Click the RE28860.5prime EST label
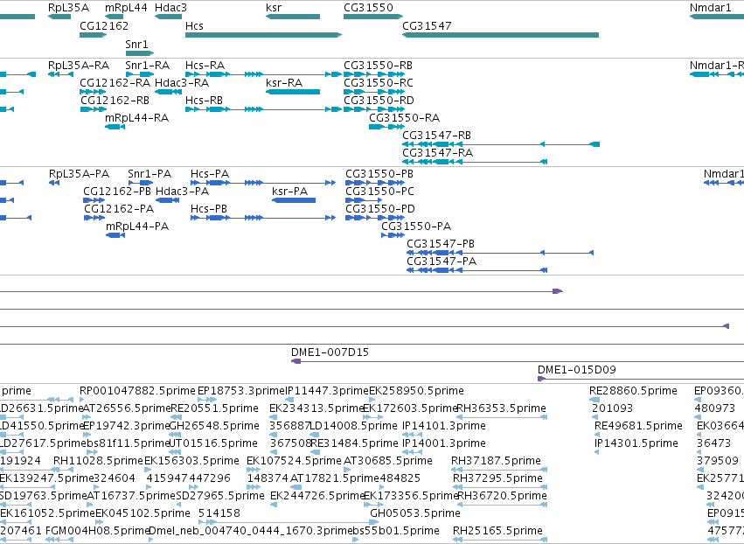The image size is (744, 544). (x=633, y=391)
